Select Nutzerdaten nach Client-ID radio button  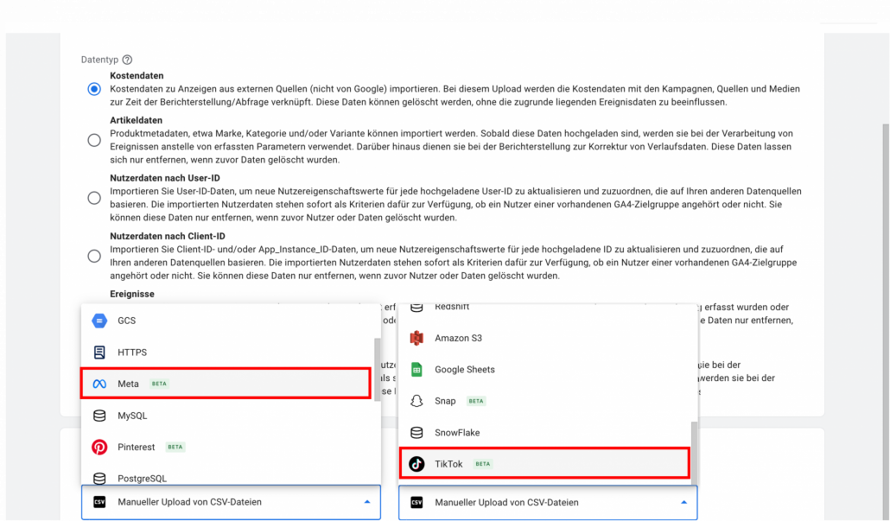(x=93, y=256)
